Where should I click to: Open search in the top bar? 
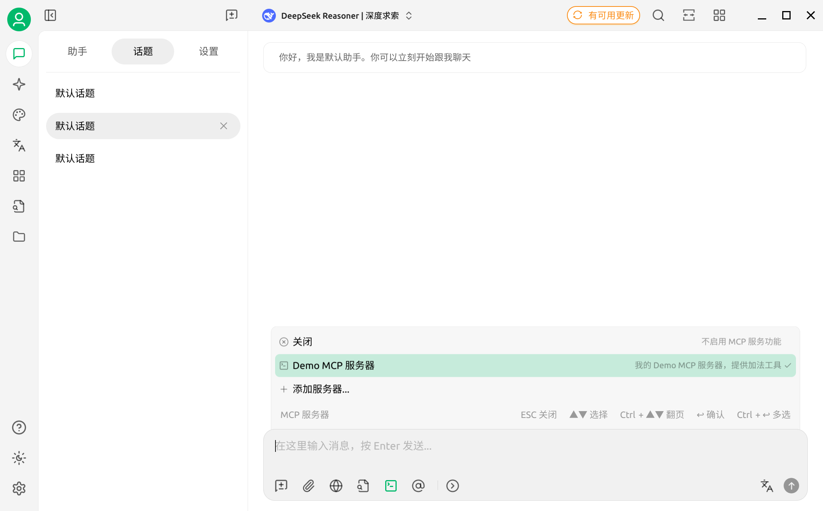[x=658, y=16]
